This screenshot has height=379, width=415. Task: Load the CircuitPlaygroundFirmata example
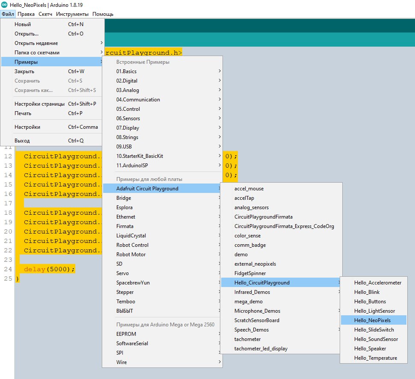[281, 217]
